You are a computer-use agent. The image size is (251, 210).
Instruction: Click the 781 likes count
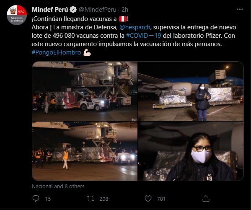[161, 199]
